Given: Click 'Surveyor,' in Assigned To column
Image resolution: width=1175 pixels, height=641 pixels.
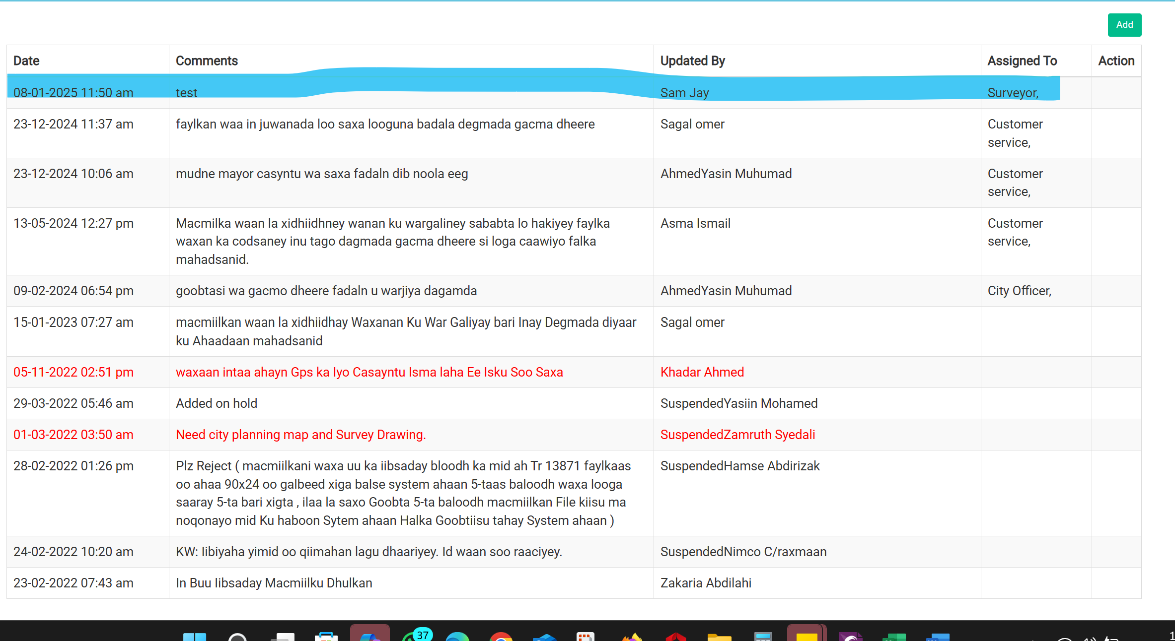Looking at the screenshot, I should [1013, 93].
